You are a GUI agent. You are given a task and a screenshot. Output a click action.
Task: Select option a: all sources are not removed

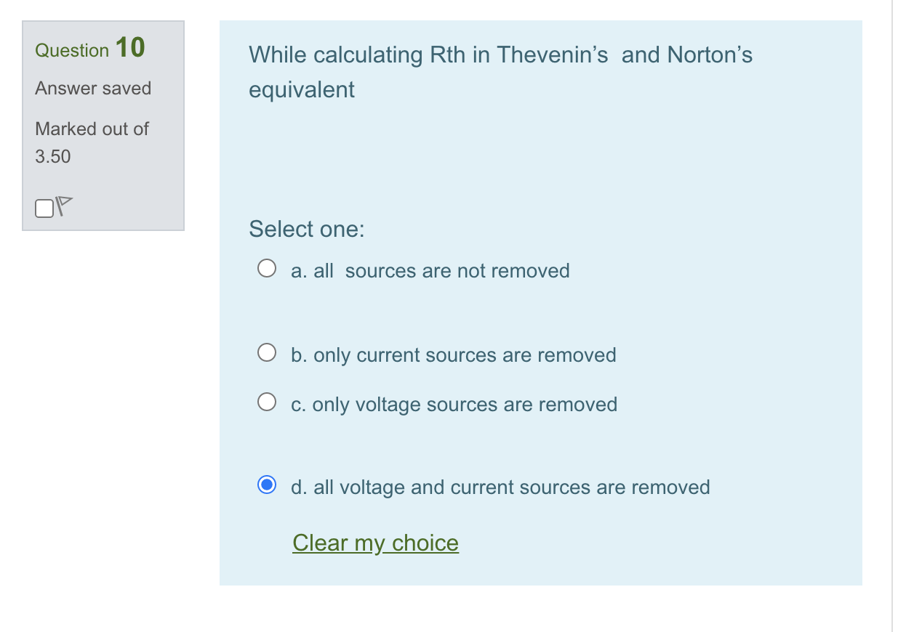(267, 267)
